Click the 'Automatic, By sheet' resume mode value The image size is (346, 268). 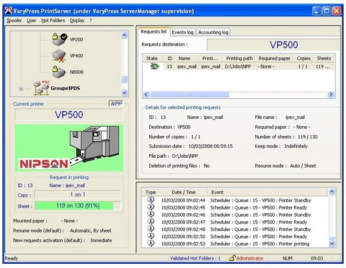point(91,231)
